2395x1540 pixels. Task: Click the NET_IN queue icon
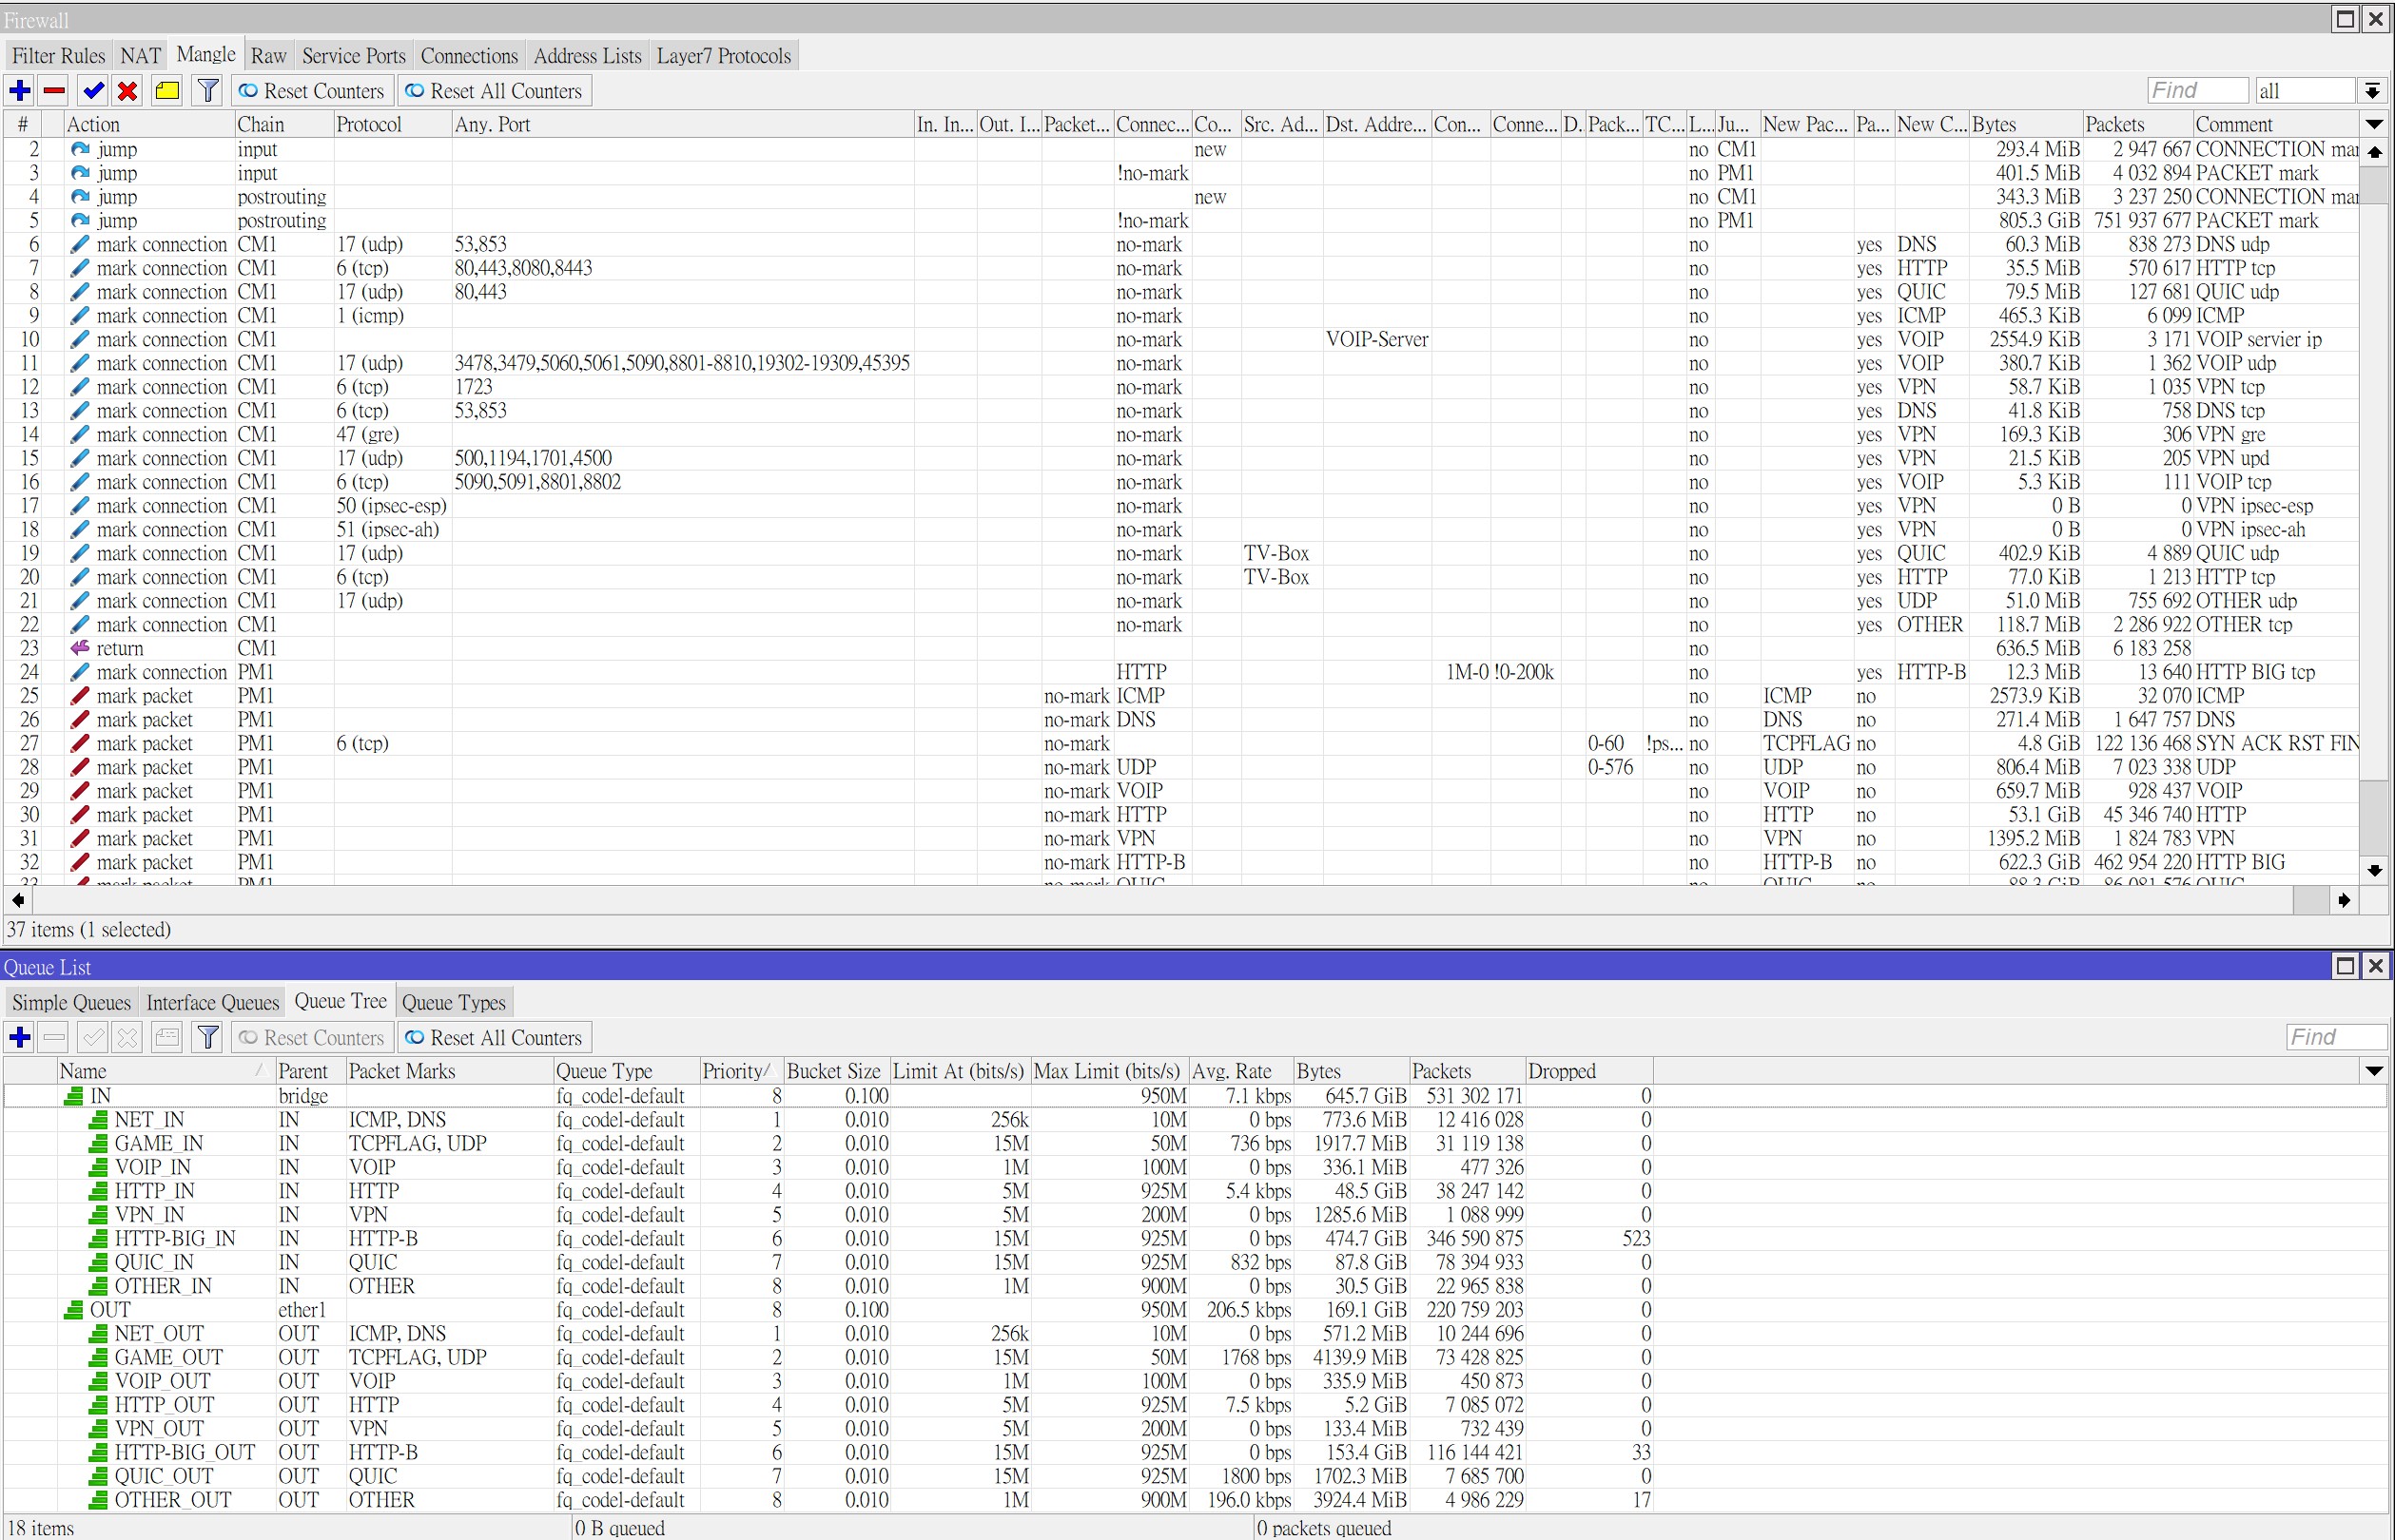[x=98, y=1120]
